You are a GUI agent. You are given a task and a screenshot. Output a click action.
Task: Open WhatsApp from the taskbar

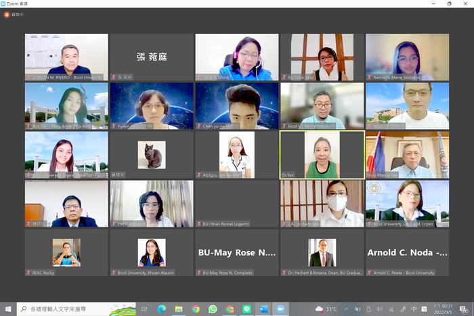click(213, 309)
